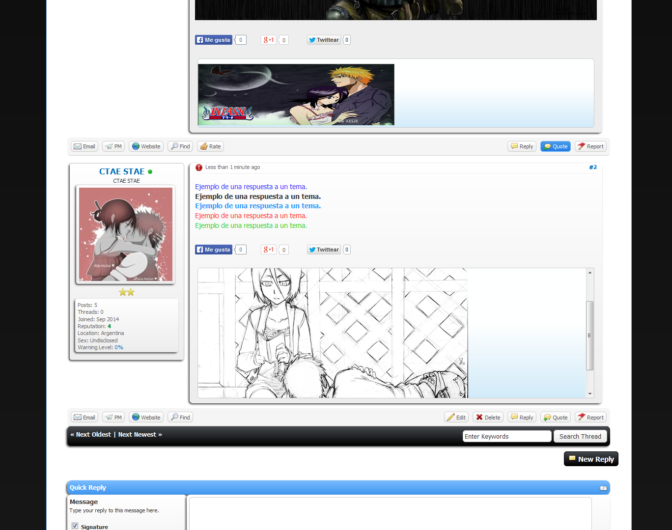Collapse the Quick Reply panel
Screen dimensions: 672x530
603,488
